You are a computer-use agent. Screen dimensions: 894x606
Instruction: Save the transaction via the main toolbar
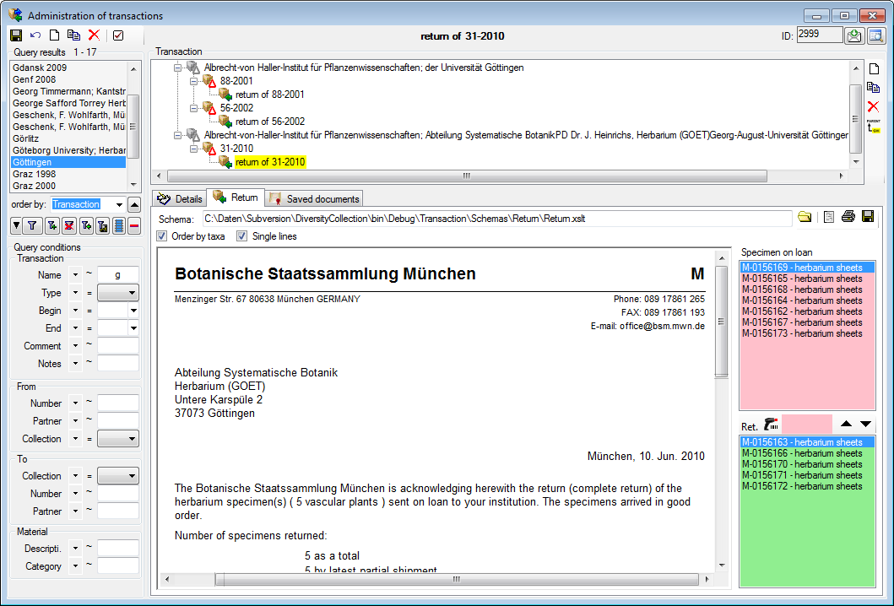click(x=16, y=35)
